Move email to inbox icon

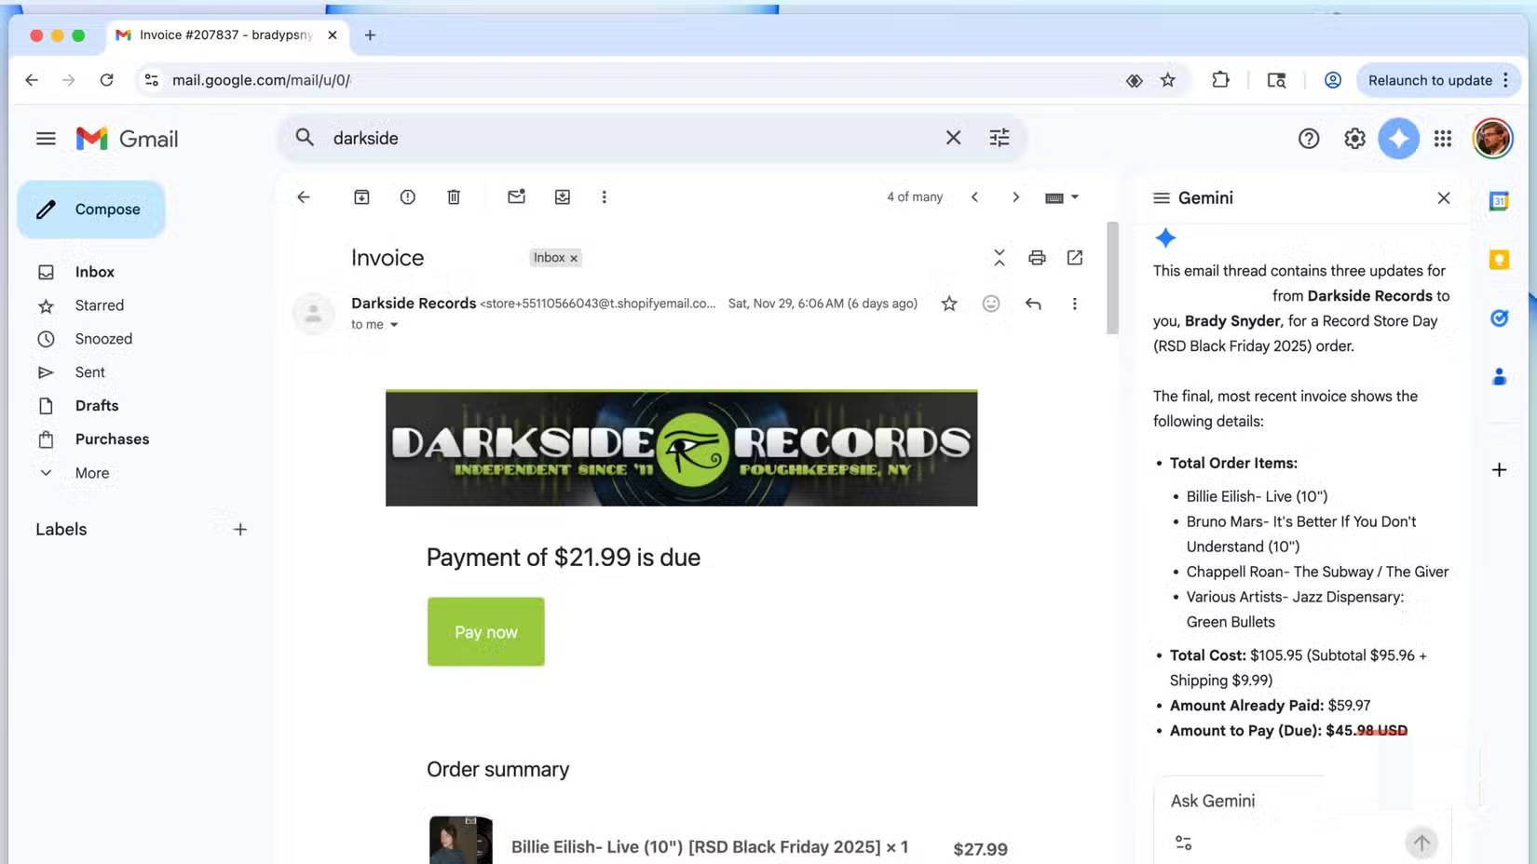(563, 197)
